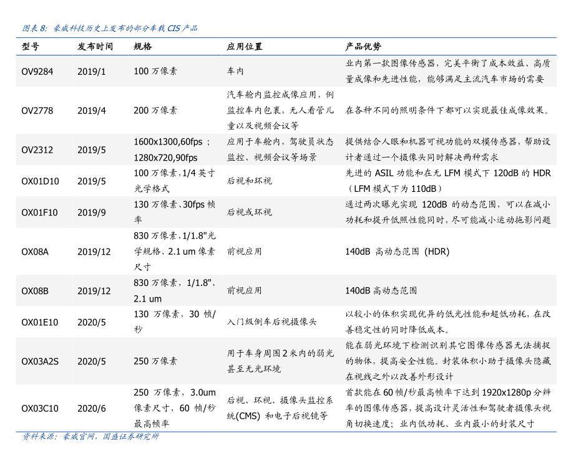Click the application cell 入门级倒车后视摄像头
This screenshot has height=456, width=571.
coord(271,322)
